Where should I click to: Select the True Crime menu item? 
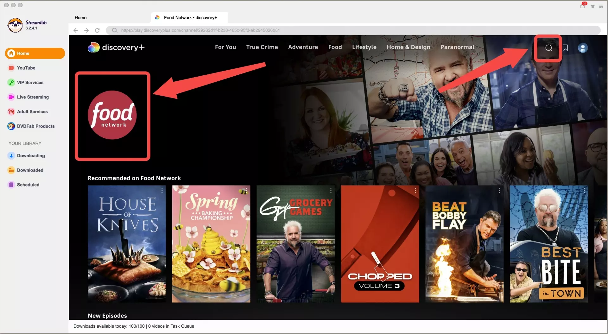click(x=262, y=47)
